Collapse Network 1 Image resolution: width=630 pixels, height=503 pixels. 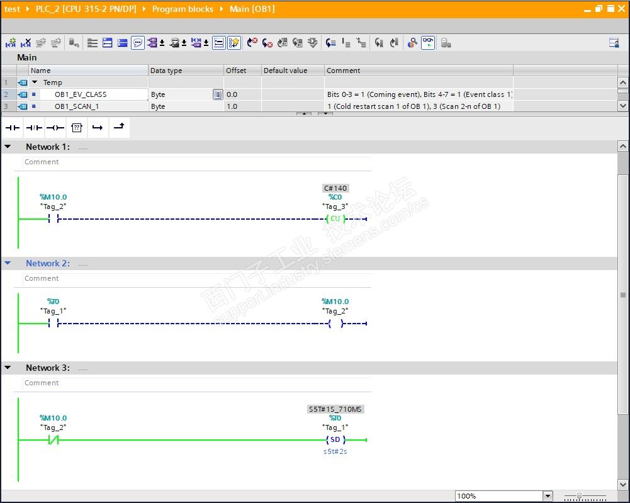coord(8,147)
